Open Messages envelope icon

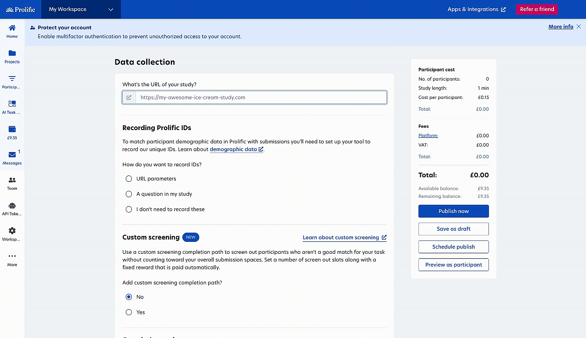12,155
